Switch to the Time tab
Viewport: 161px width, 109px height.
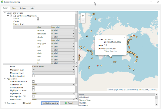(x=14, y=8)
